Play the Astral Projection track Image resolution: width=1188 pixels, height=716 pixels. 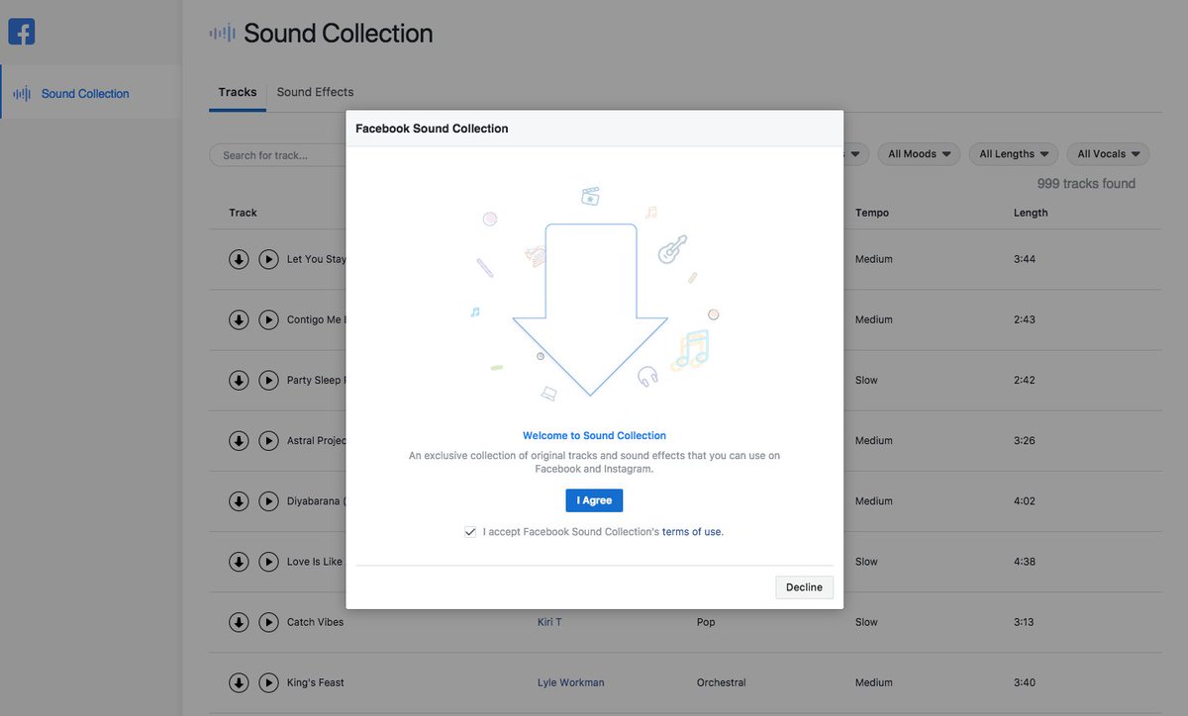tap(268, 440)
